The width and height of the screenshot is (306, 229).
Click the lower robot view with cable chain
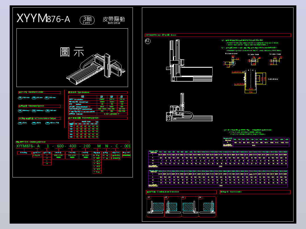tap(189, 107)
